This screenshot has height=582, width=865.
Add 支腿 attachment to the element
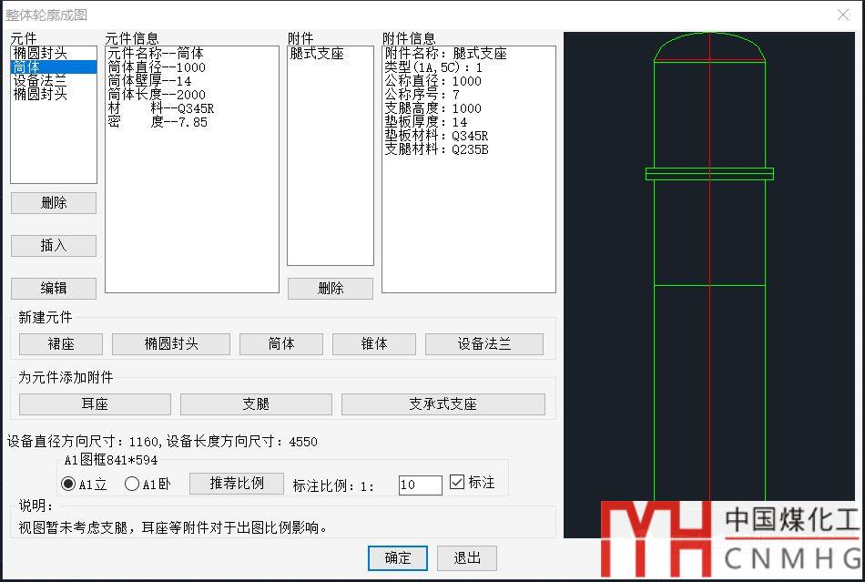point(256,404)
